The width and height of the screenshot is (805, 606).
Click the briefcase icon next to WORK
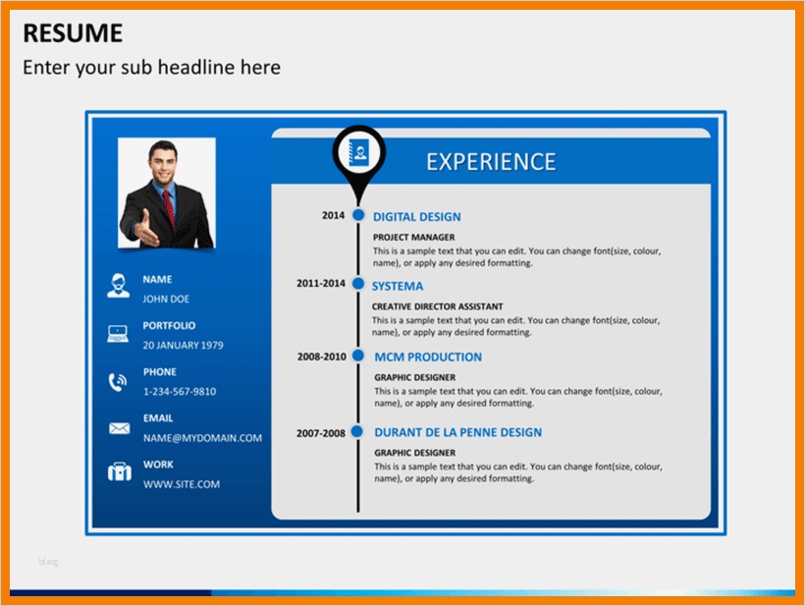[x=119, y=471]
